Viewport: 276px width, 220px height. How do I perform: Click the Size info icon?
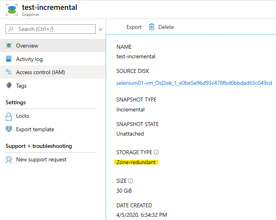(x=131, y=181)
